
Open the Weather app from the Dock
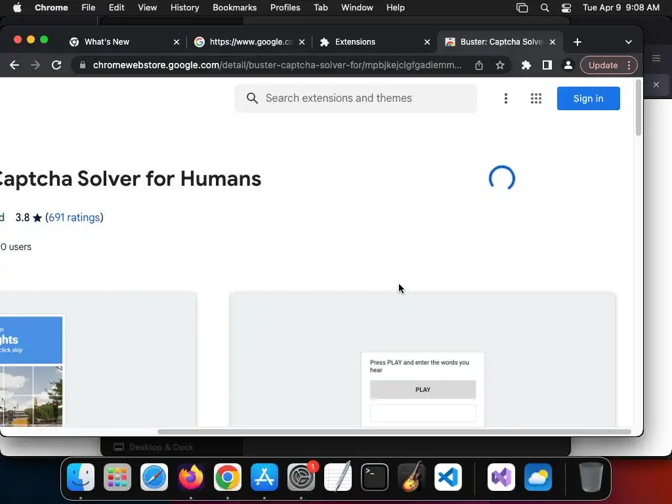tap(538, 477)
